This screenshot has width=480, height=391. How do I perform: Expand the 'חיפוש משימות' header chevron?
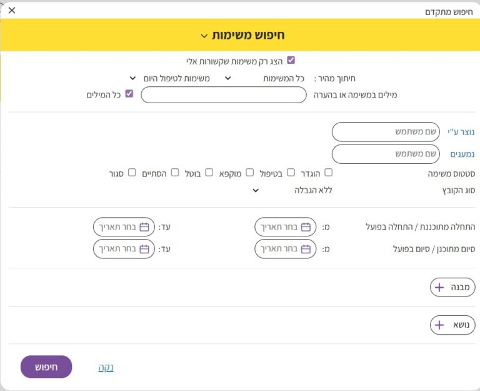[204, 36]
